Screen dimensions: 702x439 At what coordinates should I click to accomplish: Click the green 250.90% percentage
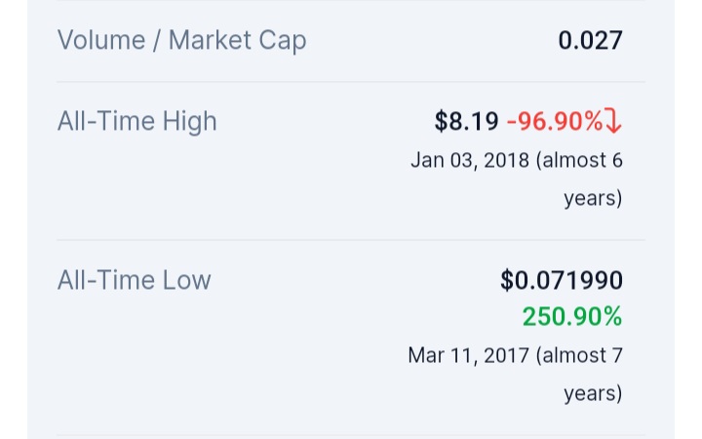[x=571, y=317]
